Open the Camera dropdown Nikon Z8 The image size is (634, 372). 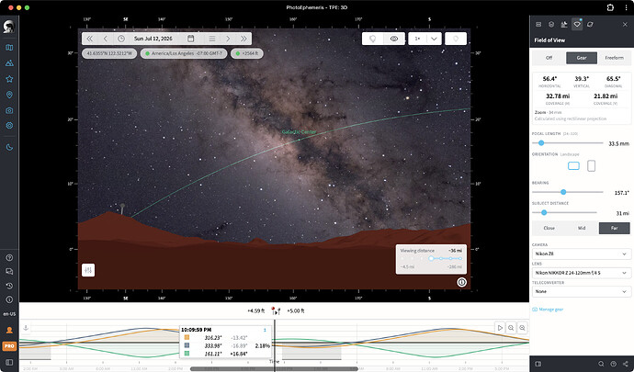pos(581,254)
